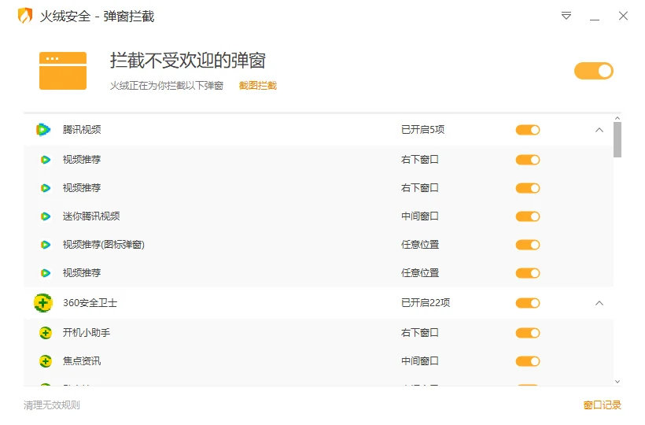645x425 pixels.
Task: Click the Huorong flame logo icon
Action: [25, 16]
